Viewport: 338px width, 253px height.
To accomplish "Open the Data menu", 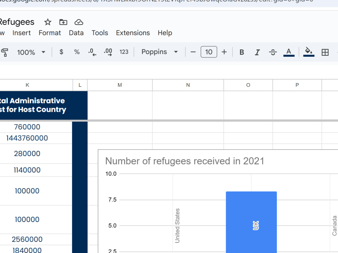I will tap(76, 33).
